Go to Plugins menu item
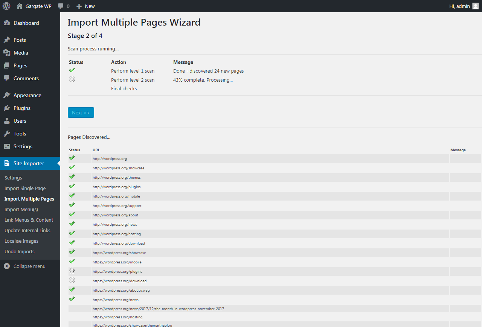 [30, 108]
